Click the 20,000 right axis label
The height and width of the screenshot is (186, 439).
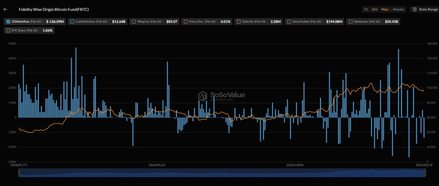tap(432, 147)
